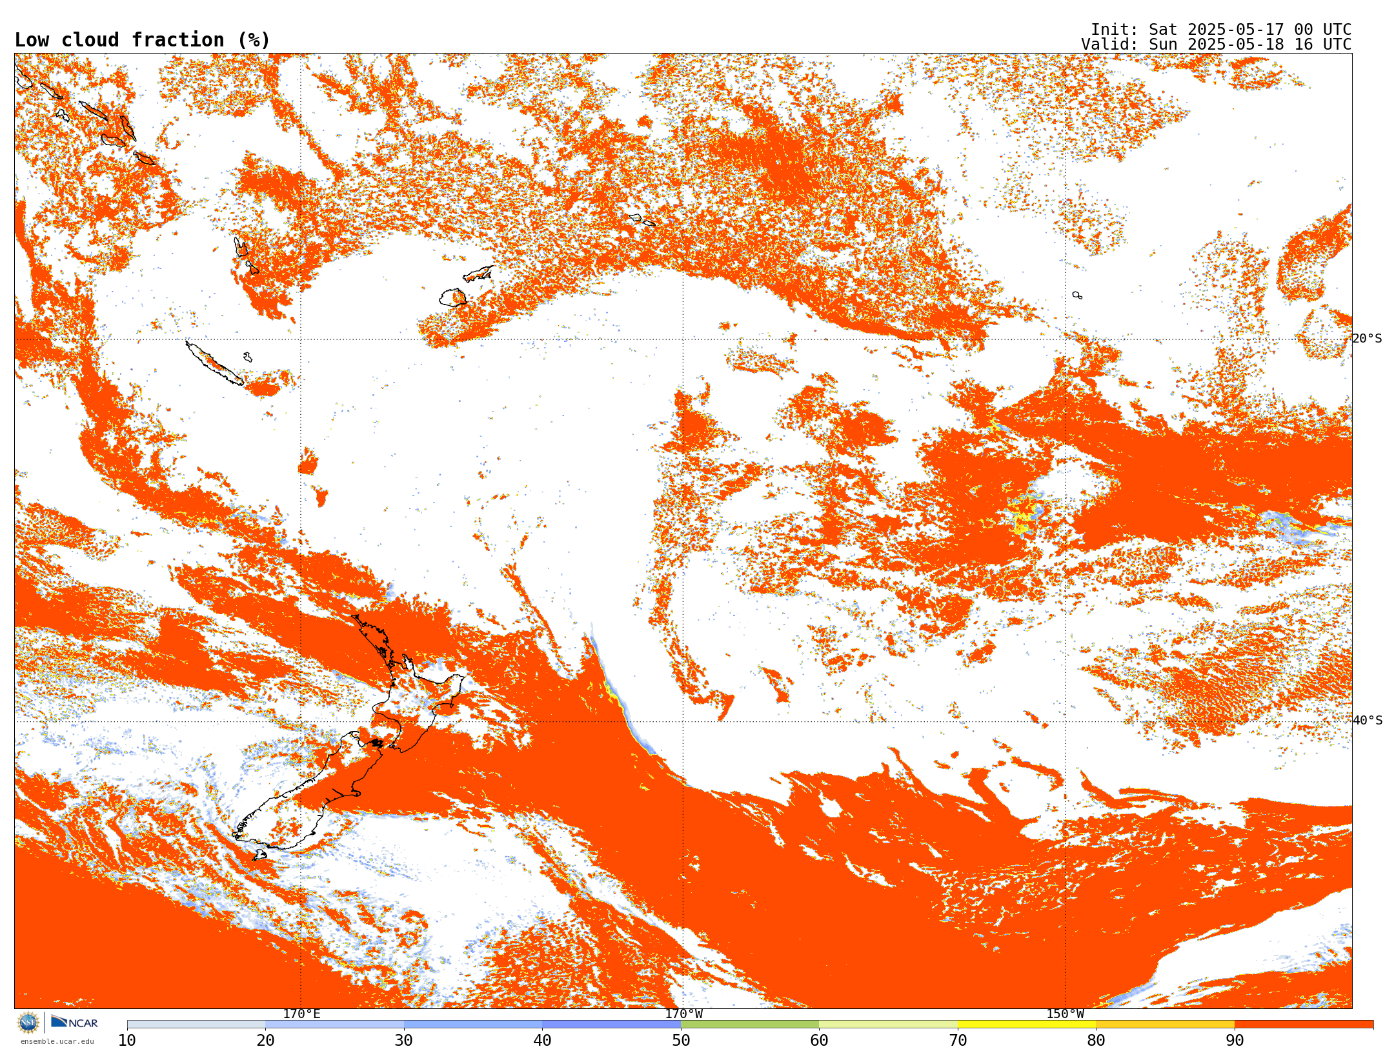Image resolution: width=1394 pixels, height=1049 pixels.
Task: Select the 20-30 light blue colorbar segment
Action: (334, 1024)
